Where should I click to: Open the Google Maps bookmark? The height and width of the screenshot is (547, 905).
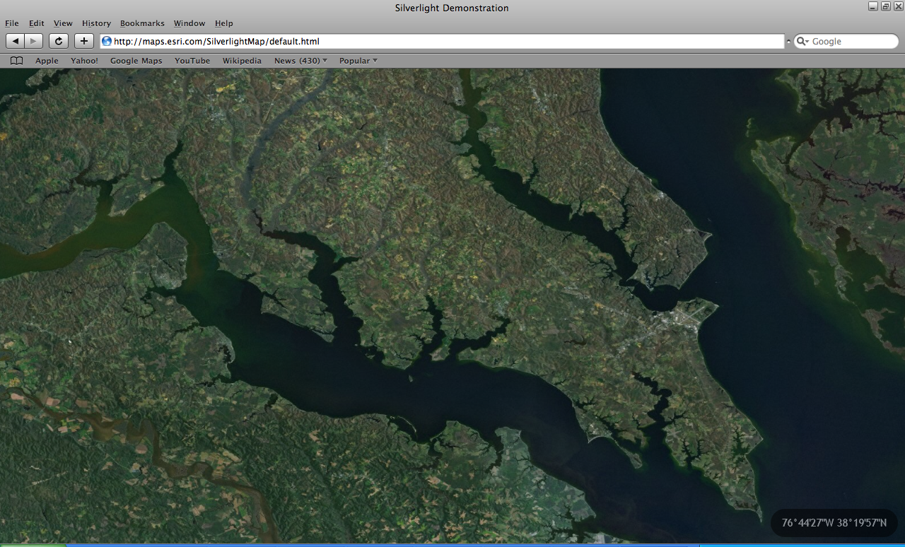tap(136, 61)
